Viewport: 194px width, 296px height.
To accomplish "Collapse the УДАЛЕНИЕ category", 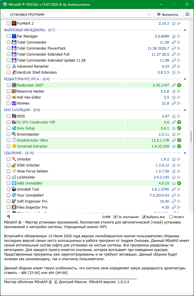I will (185, 153).
